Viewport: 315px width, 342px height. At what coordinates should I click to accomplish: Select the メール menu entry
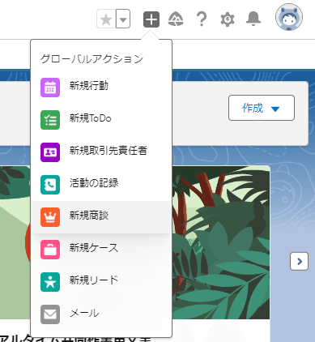(101, 314)
